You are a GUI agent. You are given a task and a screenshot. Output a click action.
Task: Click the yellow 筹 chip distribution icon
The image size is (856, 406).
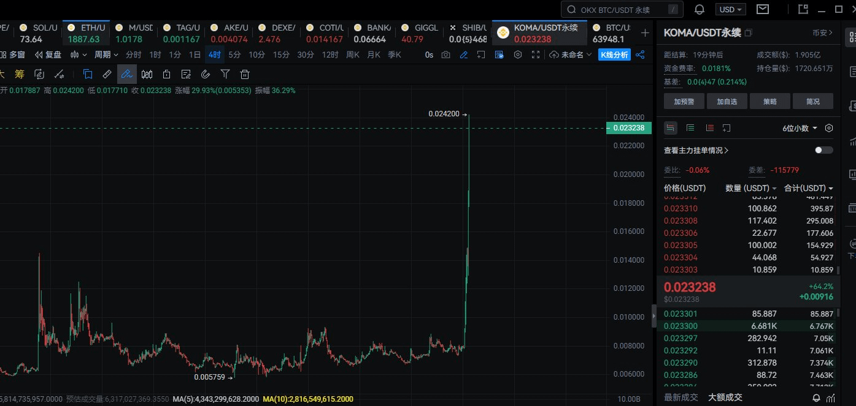pos(20,74)
